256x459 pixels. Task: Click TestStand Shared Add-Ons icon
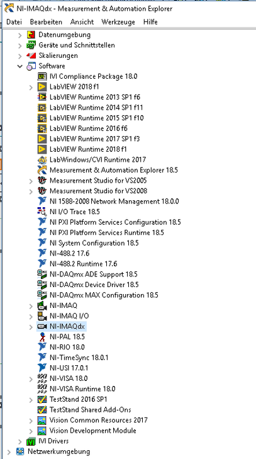(42, 410)
